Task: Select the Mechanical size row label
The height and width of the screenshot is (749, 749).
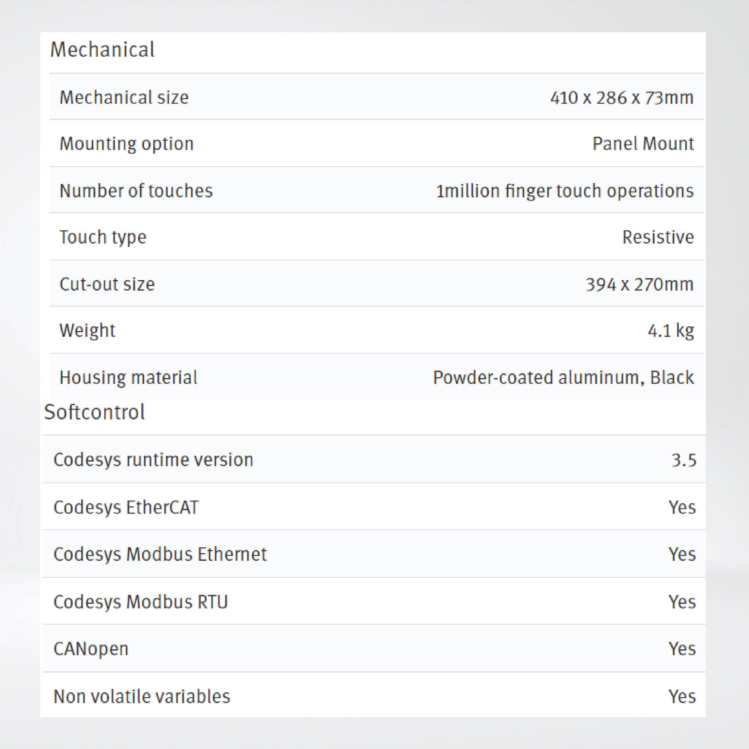Action: tap(124, 97)
